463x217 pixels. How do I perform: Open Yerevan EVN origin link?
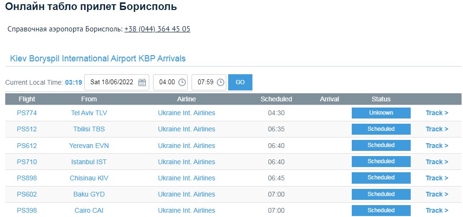pos(89,146)
